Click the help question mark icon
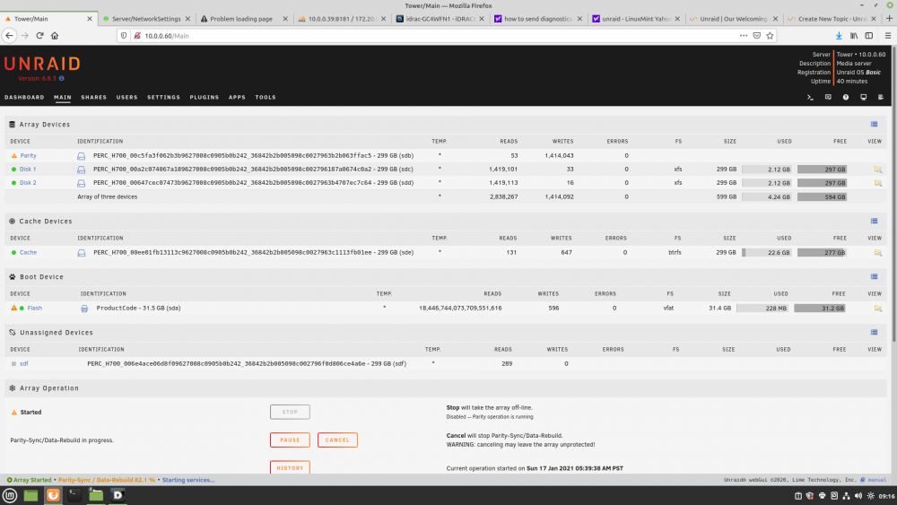 click(x=846, y=97)
